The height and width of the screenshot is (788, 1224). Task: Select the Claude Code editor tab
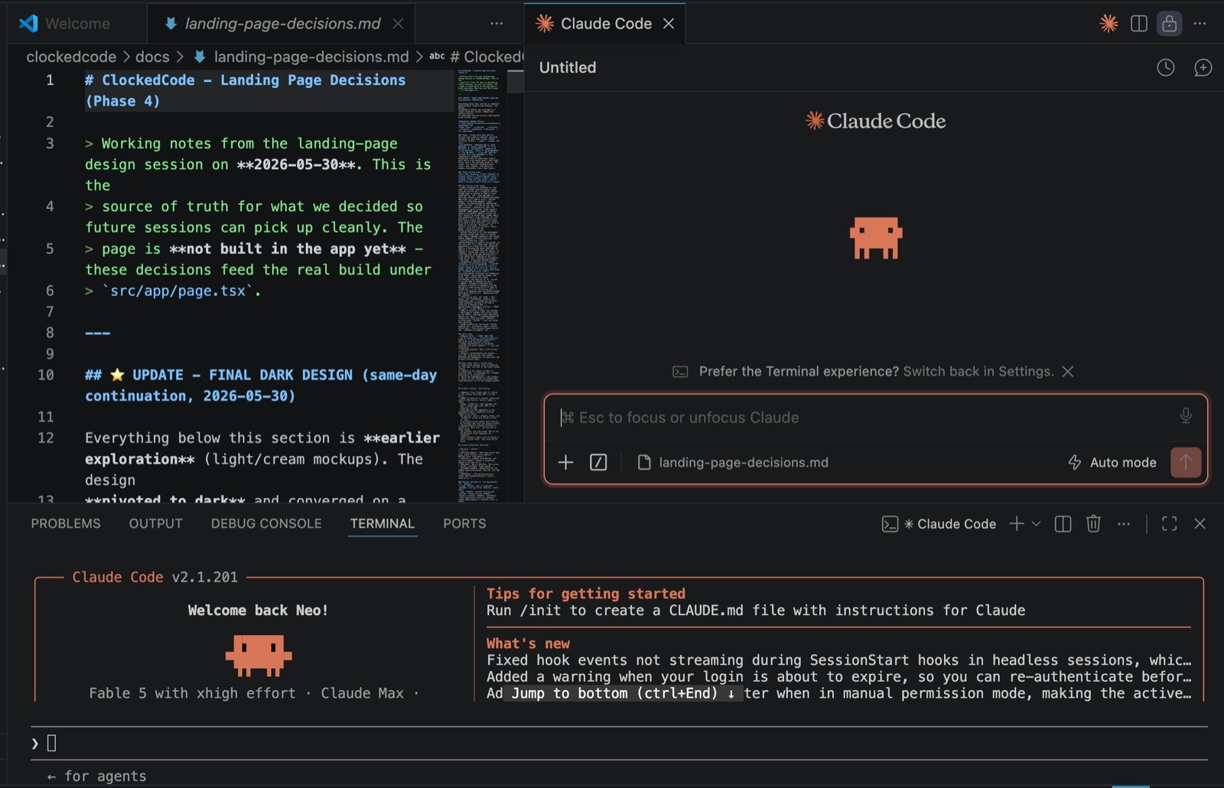pos(605,24)
